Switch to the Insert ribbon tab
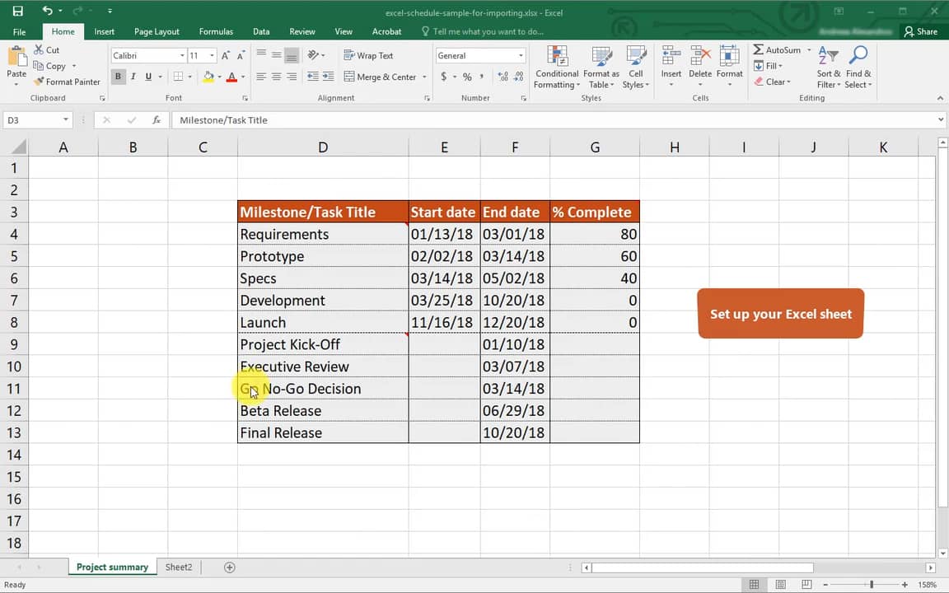This screenshot has width=949, height=593. (104, 31)
